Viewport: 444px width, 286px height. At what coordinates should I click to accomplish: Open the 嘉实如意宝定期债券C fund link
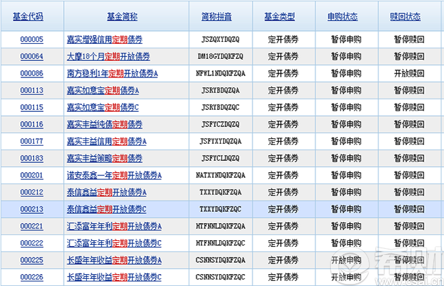click(x=103, y=107)
